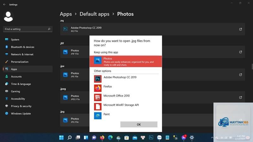Click the search magnifier in the Find a setting box

coord(49,29)
